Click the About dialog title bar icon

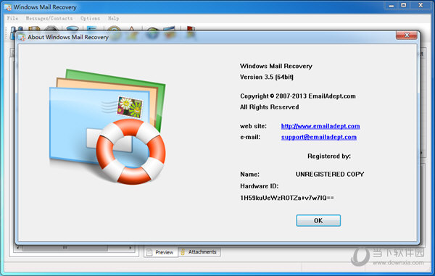[x=22, y=37]
